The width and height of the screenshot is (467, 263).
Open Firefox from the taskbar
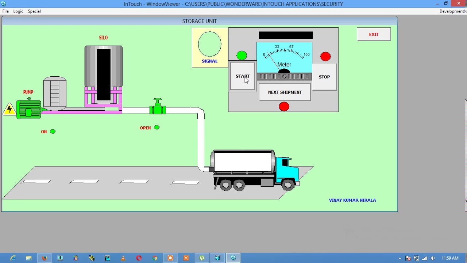point(44,258)
